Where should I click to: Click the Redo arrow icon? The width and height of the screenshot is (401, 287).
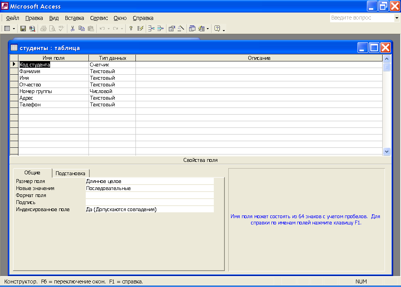(116, 29)
